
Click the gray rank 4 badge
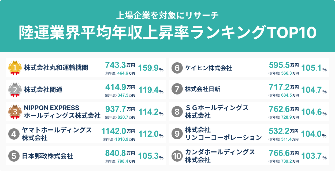(x=14, y=134)
